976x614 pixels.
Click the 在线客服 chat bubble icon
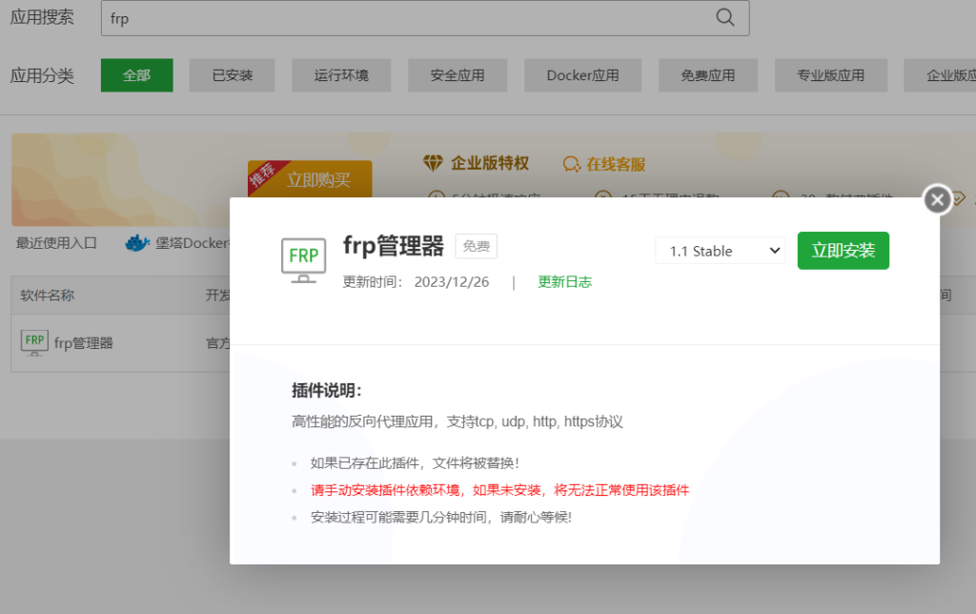pos(572,164)
